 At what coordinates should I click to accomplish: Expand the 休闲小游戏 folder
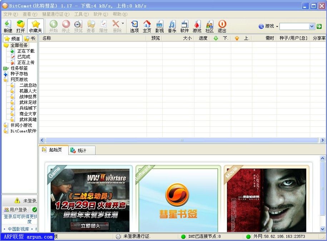21,125
